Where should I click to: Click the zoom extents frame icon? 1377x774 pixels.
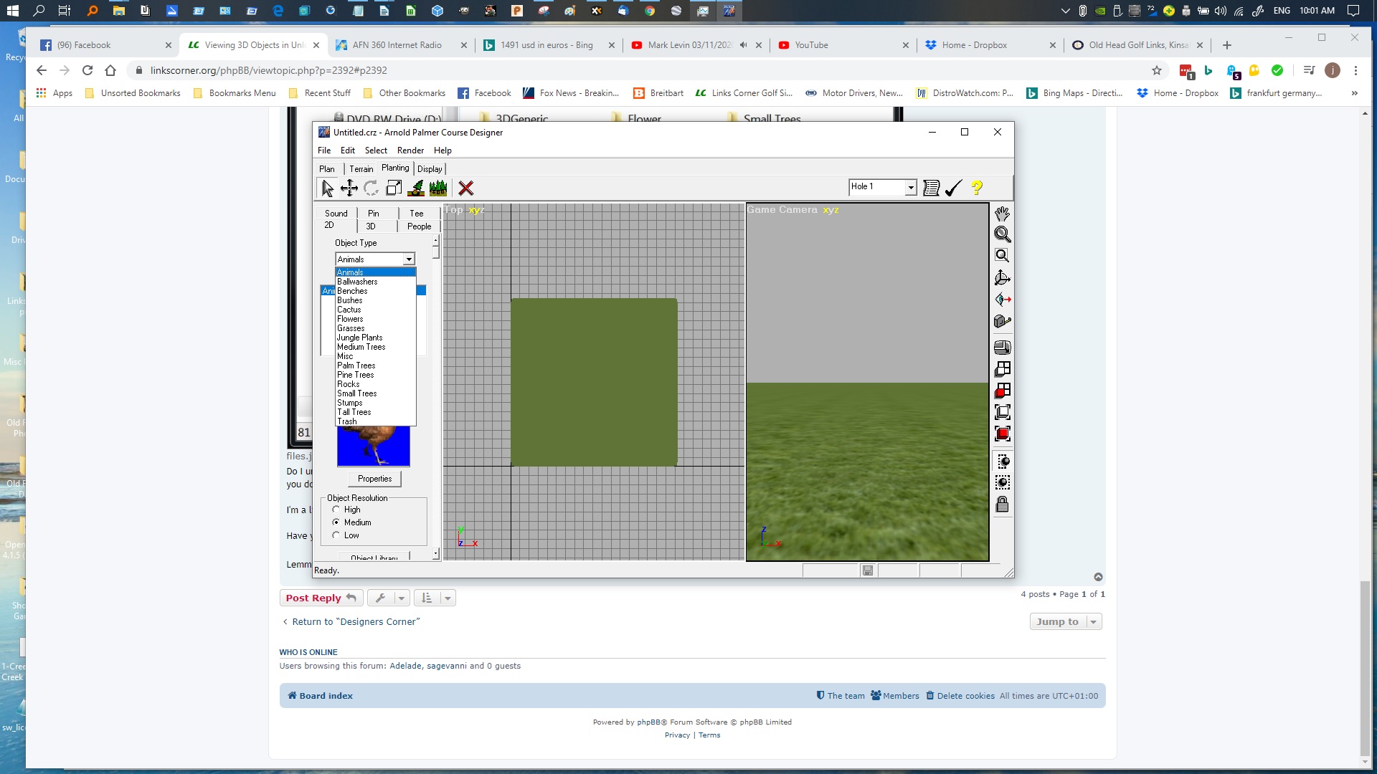pos(1003,412)
